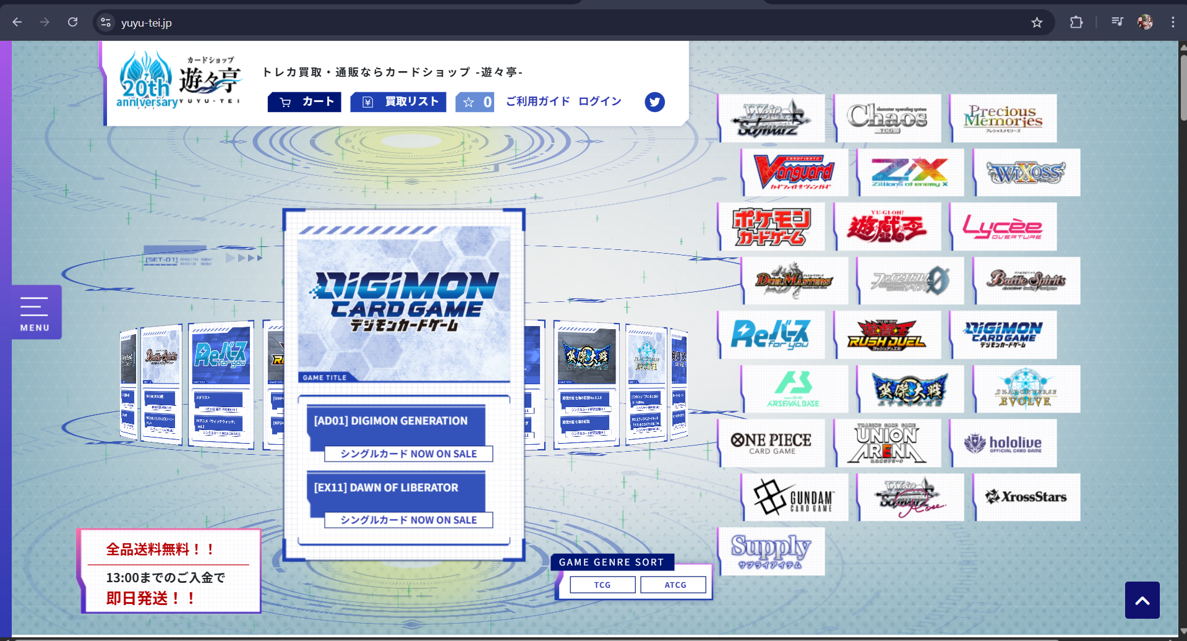Image resolution: width=1187 pixels, height=641 pixels.
Task: Filter game genres by TCG
Action: [602, 585]
